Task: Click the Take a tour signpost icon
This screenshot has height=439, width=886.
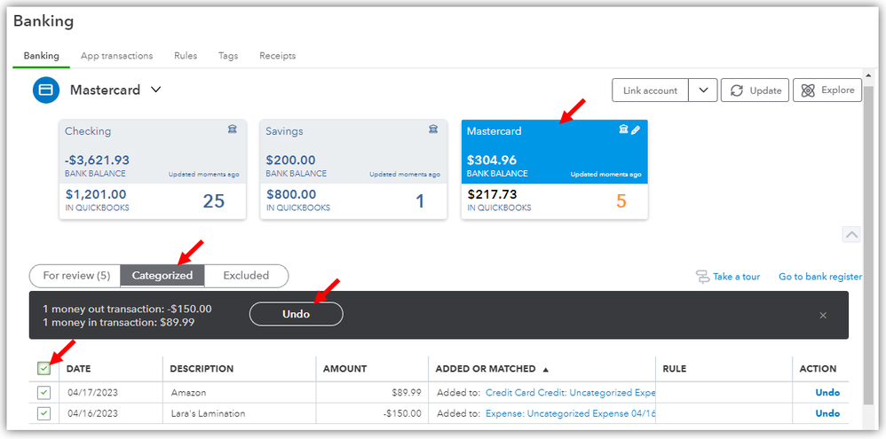Action: (702, 277)
